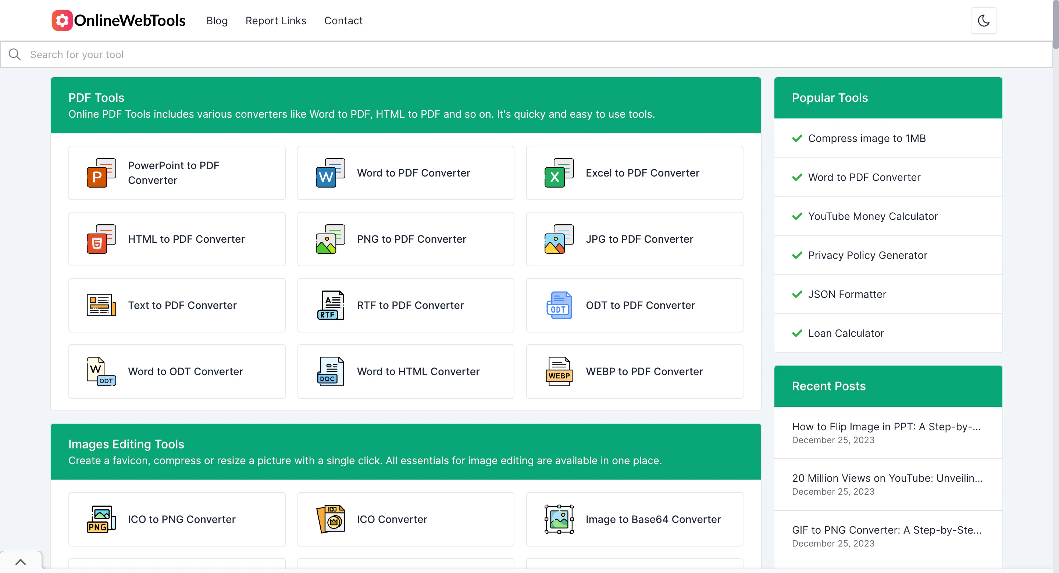Toggle dark mode with the moon icon
1059x573 pixels.
(x=983, y=21)
